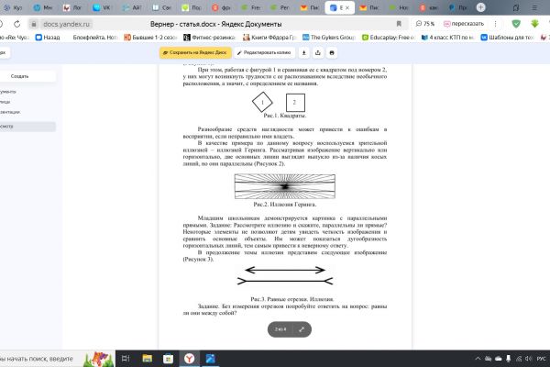This screenshot has width=550, height=367.
Task: Click the docs.yandex.ru address field
Action: pyautogui.click(x=66, y=24)
